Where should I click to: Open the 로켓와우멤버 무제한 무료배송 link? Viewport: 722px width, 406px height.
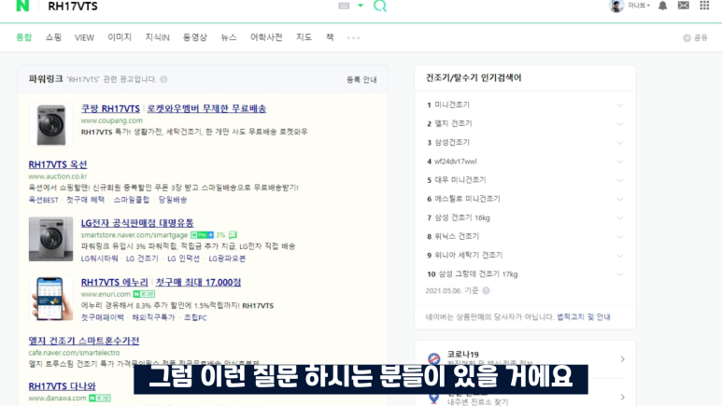[206, 108]
